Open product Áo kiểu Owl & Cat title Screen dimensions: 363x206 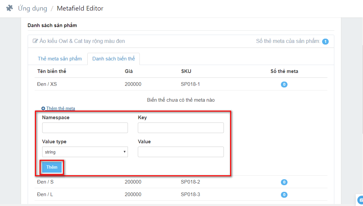tap(82, 41)
